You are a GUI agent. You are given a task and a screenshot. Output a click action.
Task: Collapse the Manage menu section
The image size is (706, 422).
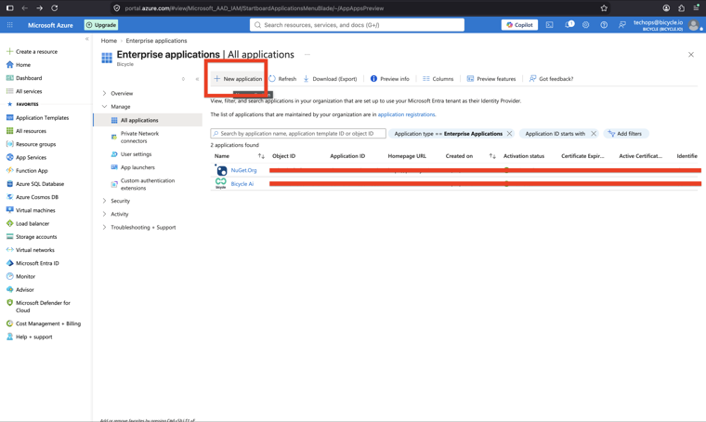pyautogui.click(x=116, y=106)
